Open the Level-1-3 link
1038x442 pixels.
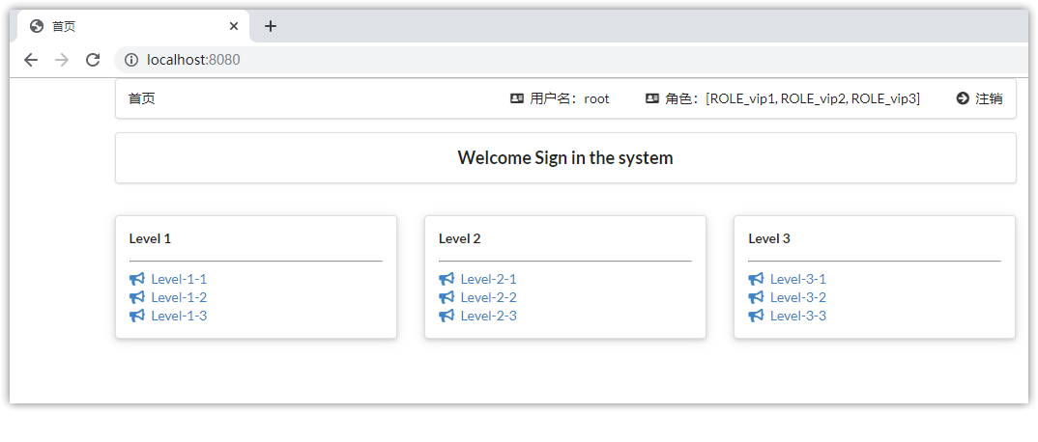(179, 316)
